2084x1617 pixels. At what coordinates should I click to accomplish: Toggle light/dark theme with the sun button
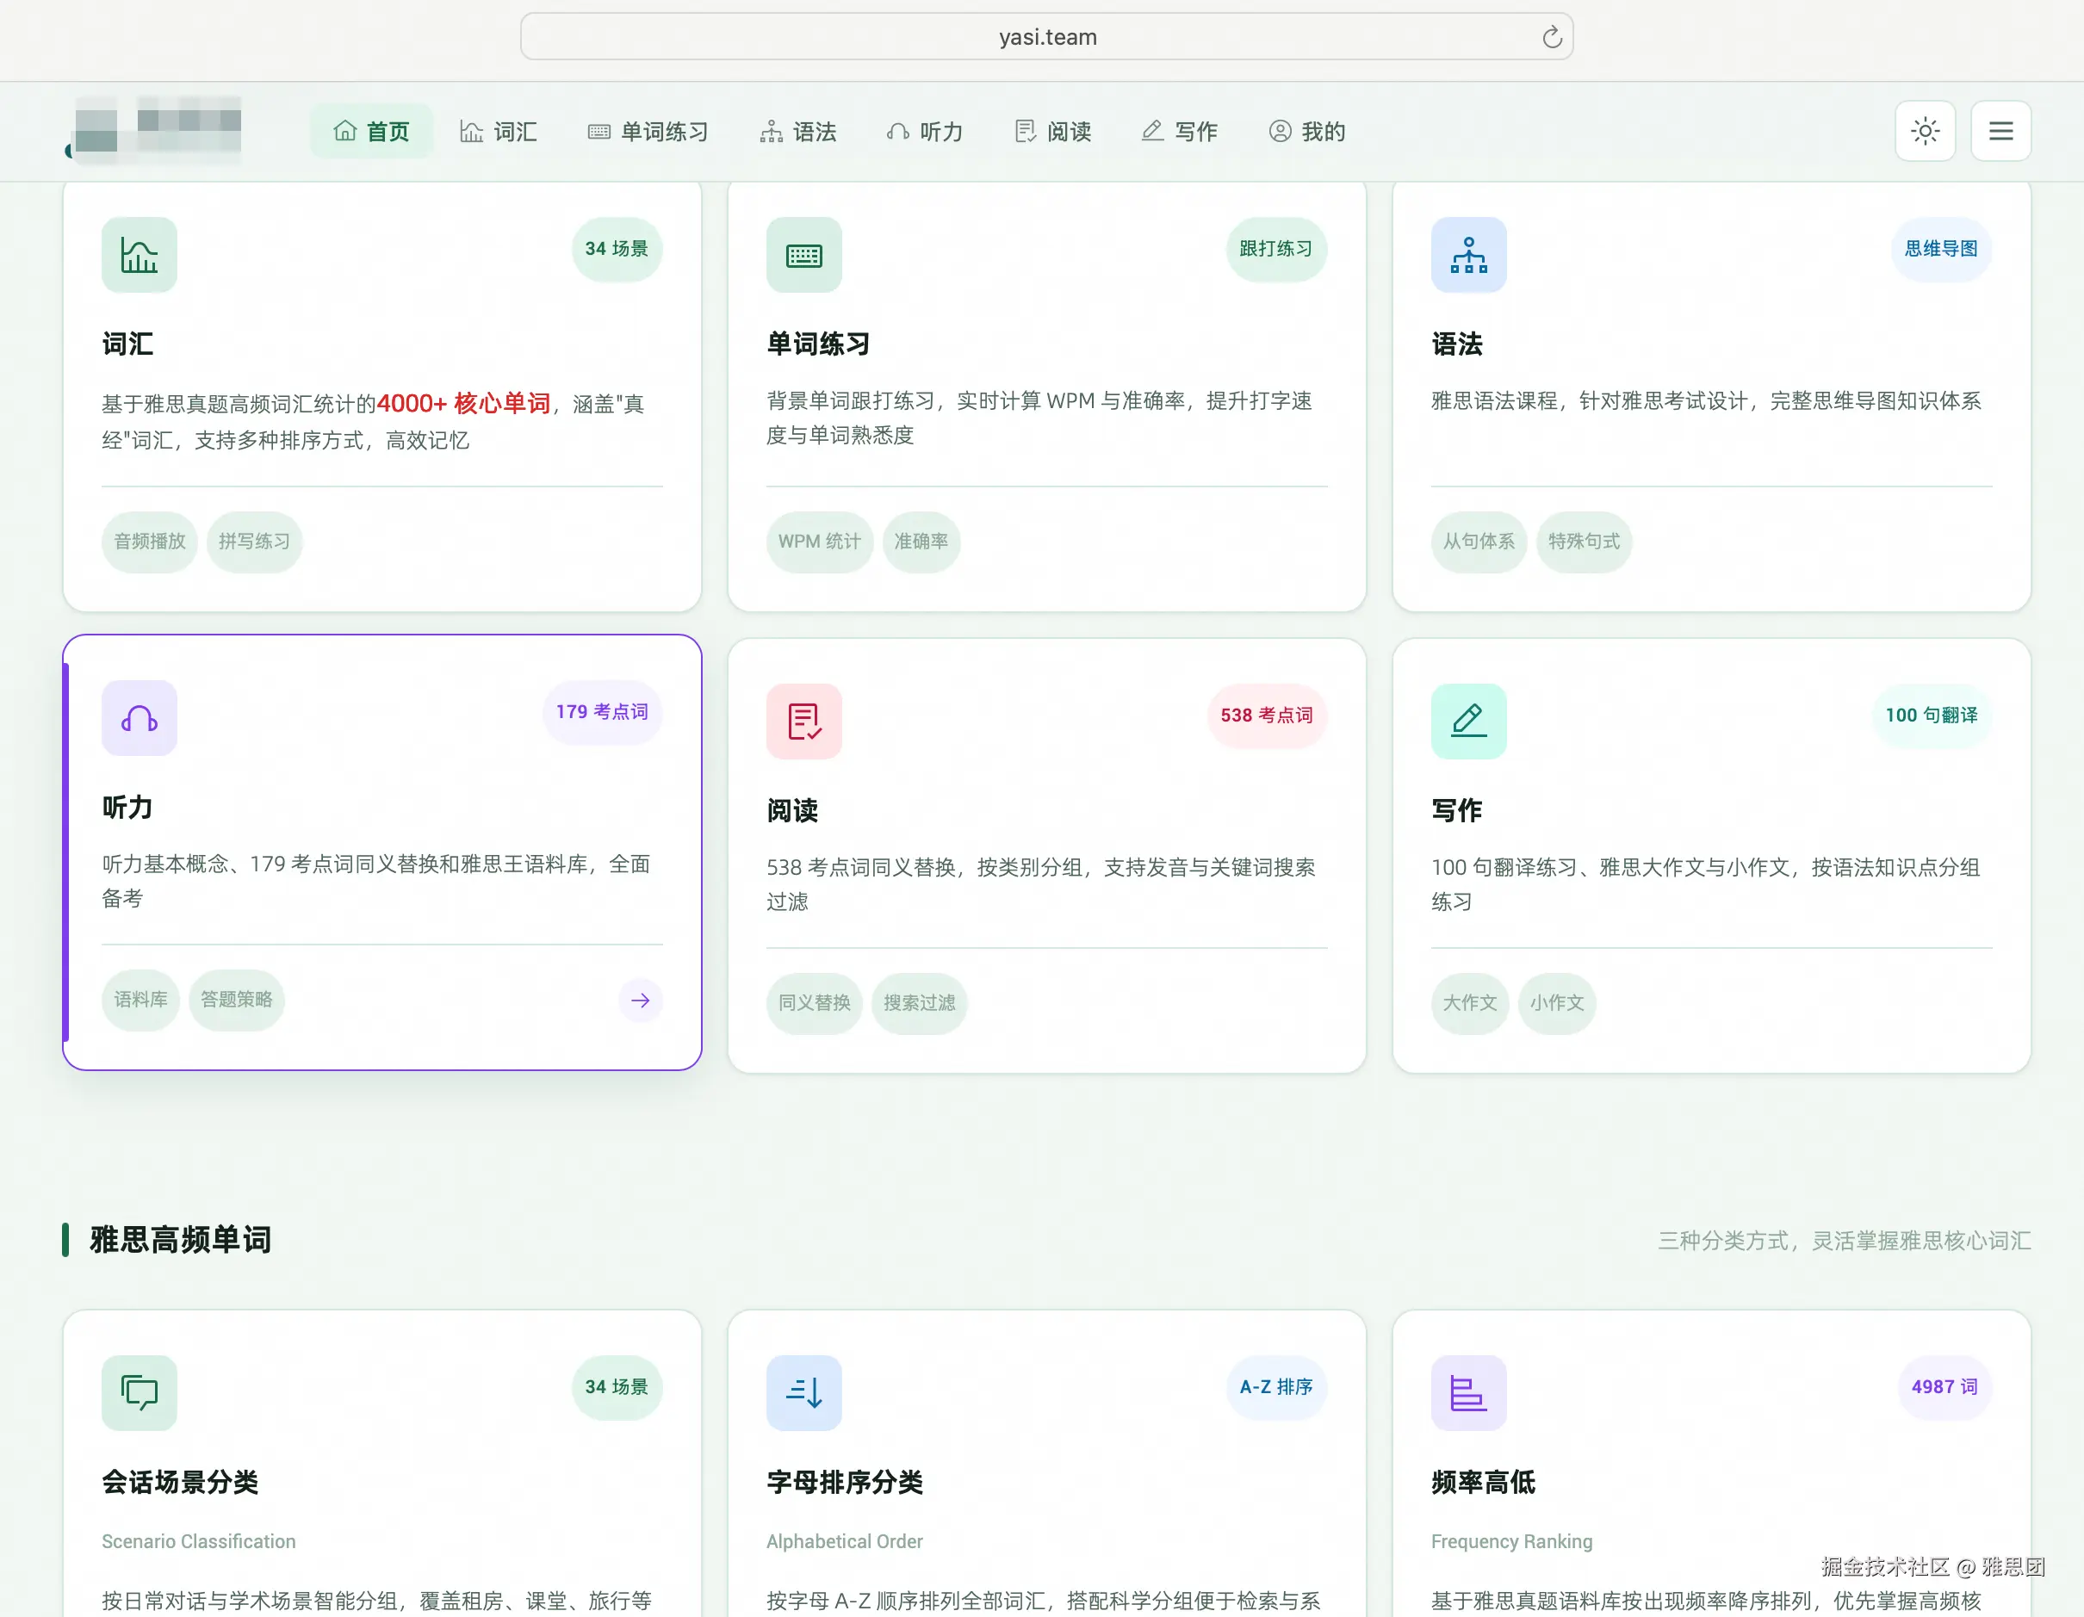point(1925,131)
